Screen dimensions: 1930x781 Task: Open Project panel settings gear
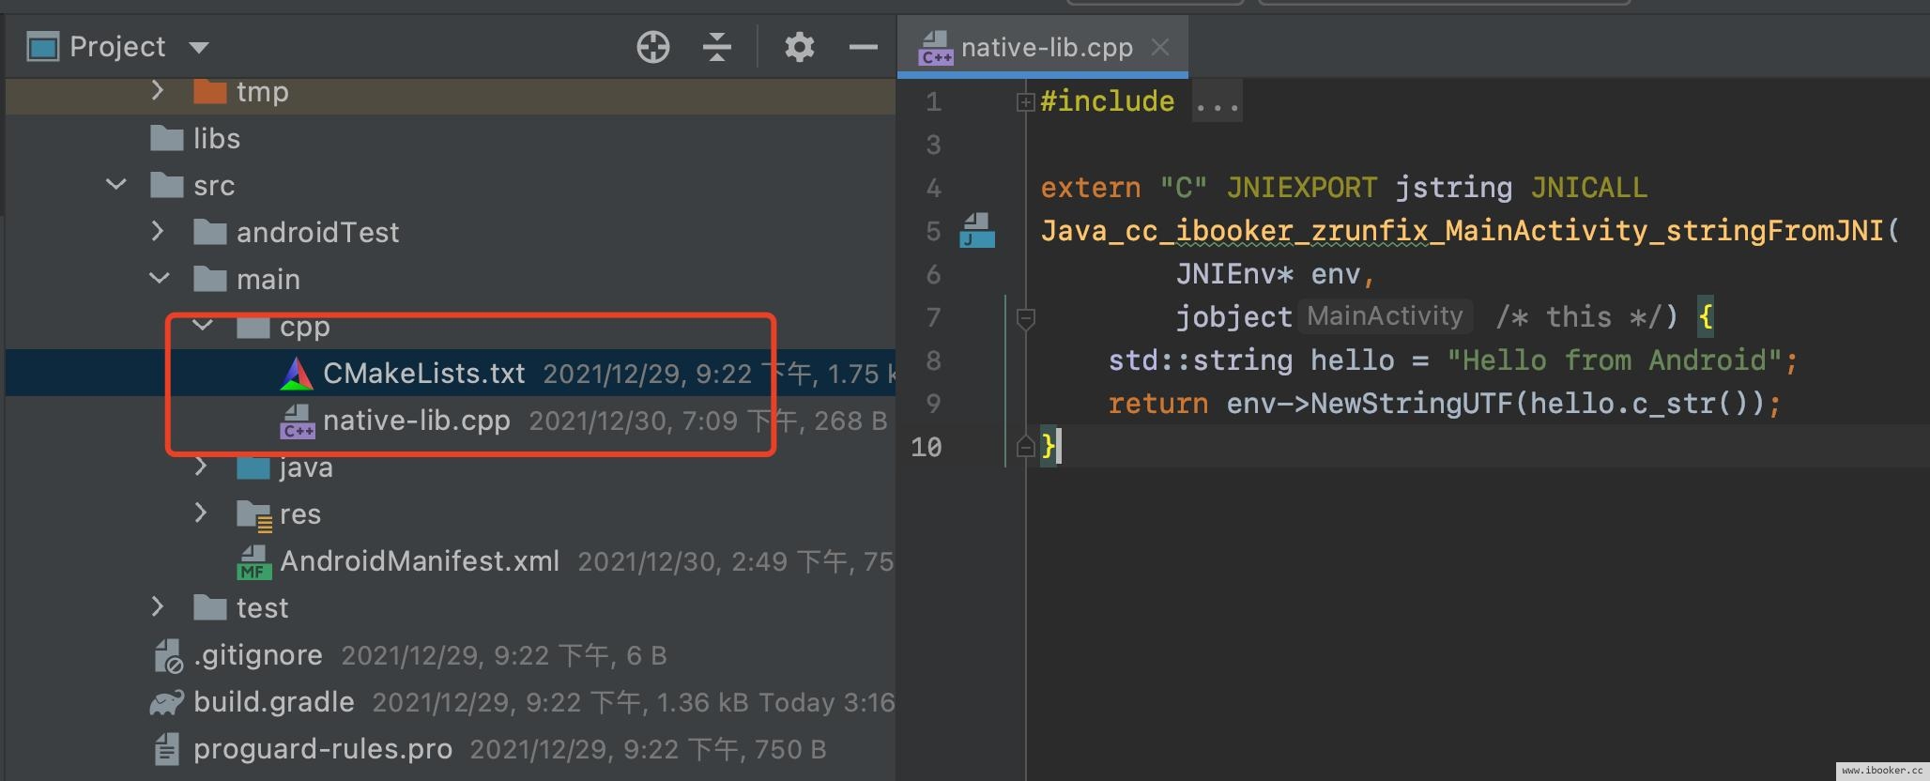tap(799, 47)
